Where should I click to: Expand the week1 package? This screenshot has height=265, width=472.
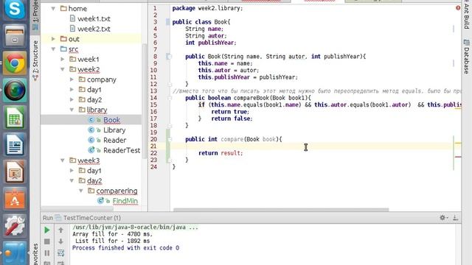pos(63,59)
